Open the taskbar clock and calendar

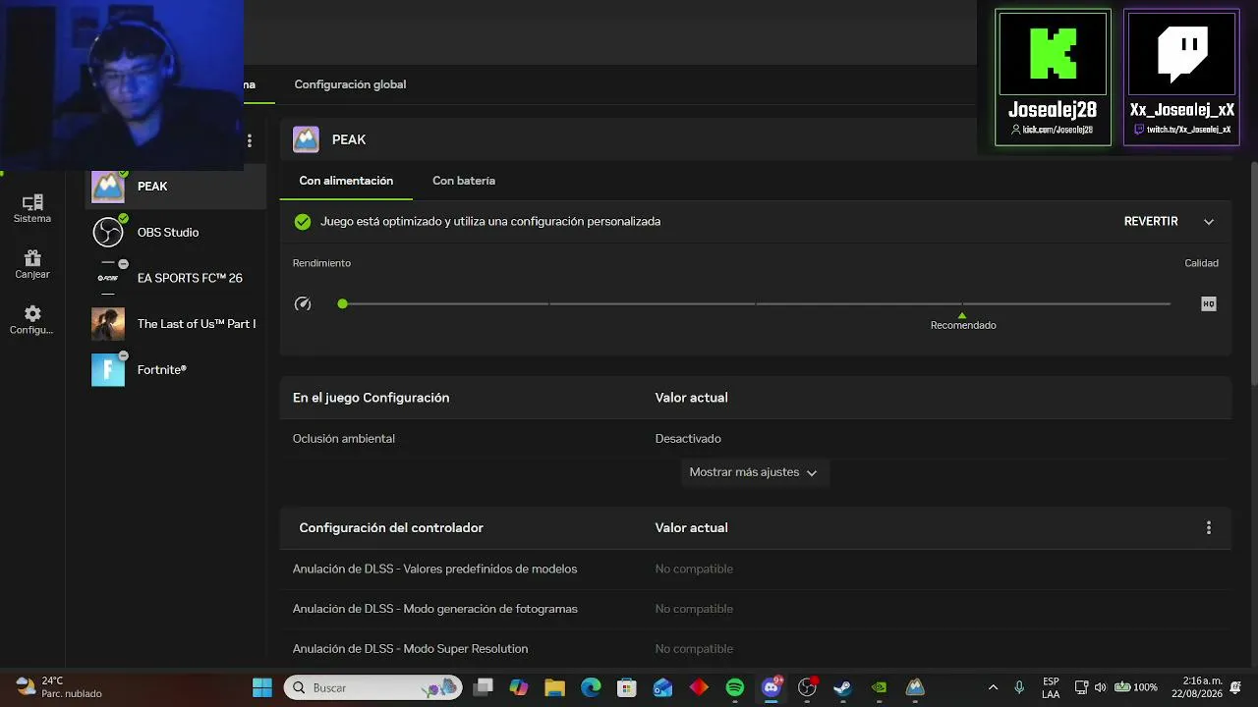(1196, 688)
